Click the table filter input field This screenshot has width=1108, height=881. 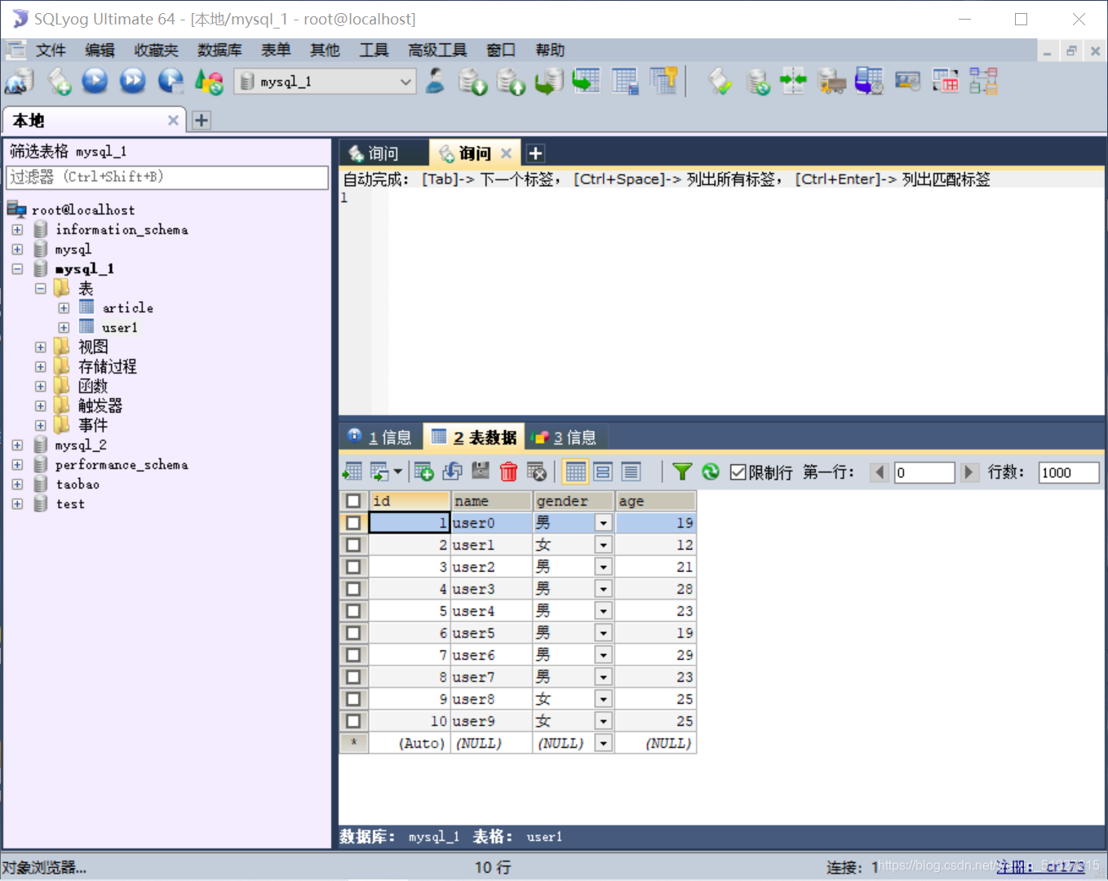(x=167, y=177)
